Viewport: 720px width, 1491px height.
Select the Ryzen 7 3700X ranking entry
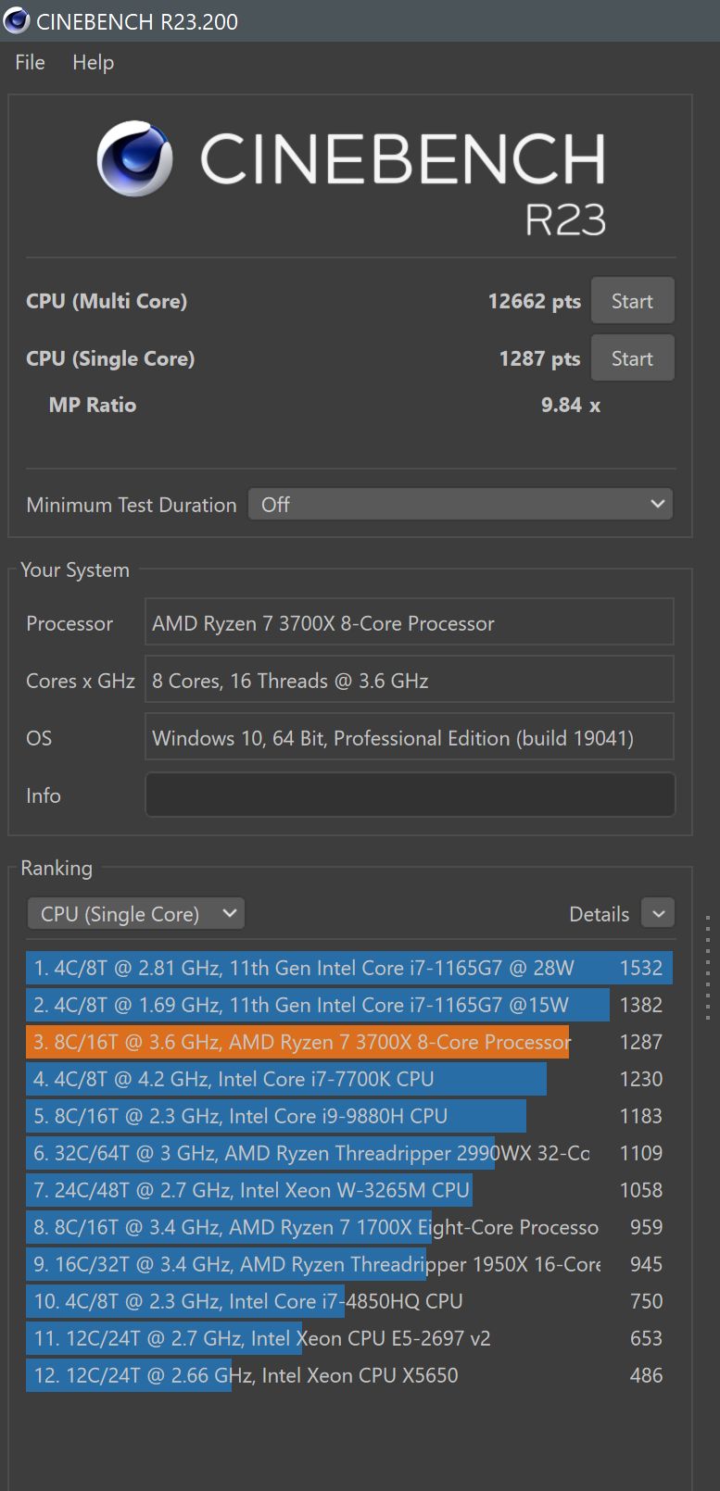click(301, 1042)
